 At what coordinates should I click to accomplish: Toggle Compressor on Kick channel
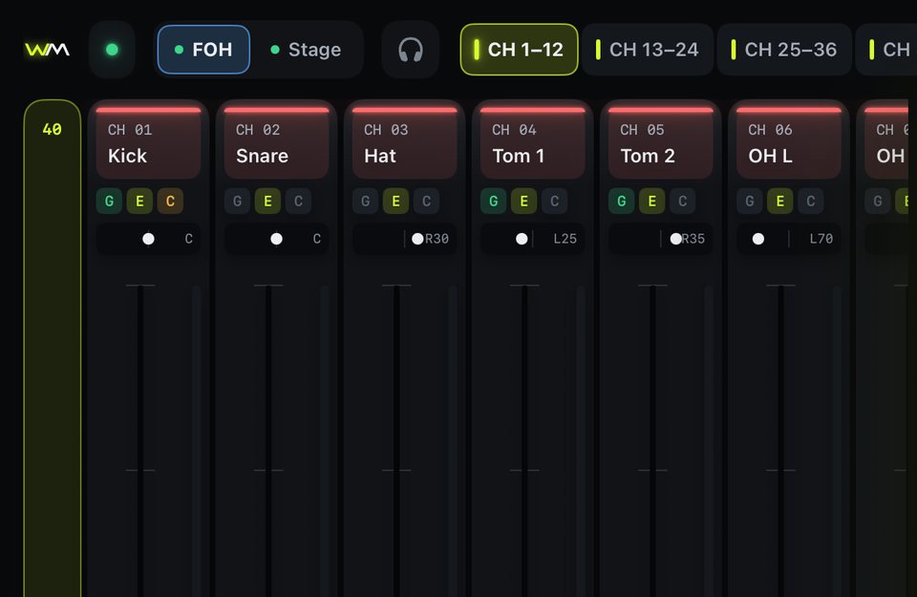[170, 202]
